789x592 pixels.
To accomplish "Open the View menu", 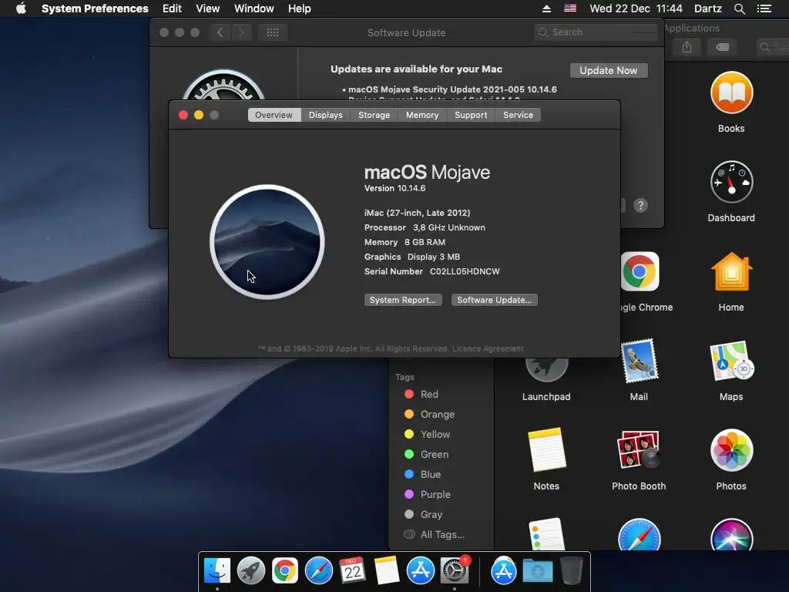I will tap(208, 8).
